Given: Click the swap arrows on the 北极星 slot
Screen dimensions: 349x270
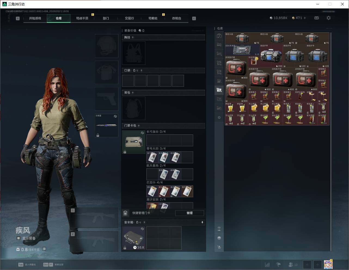Looking at the screenshot, I should point(115,116).
